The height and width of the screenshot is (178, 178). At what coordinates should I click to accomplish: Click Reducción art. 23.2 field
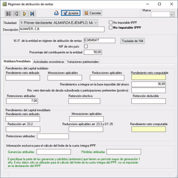click(23, 129)
